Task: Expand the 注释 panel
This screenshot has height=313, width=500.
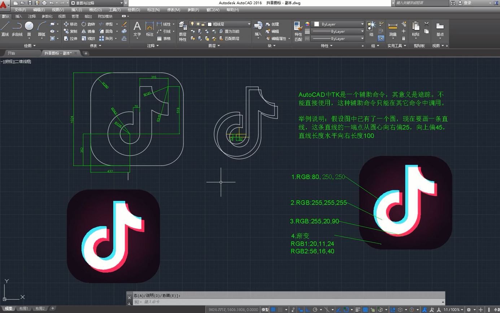Action: pyautogui.click(x=153, y=46)
